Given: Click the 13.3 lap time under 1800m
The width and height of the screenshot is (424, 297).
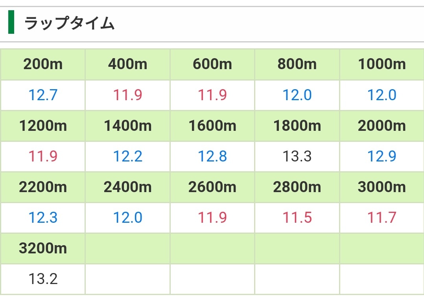Looking at the screenshot, I should click(297, 156).
